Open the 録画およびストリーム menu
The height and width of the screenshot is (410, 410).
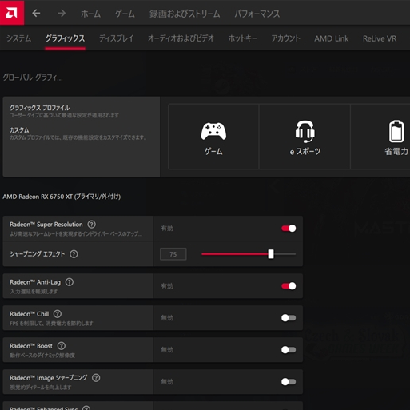point(185,14)
